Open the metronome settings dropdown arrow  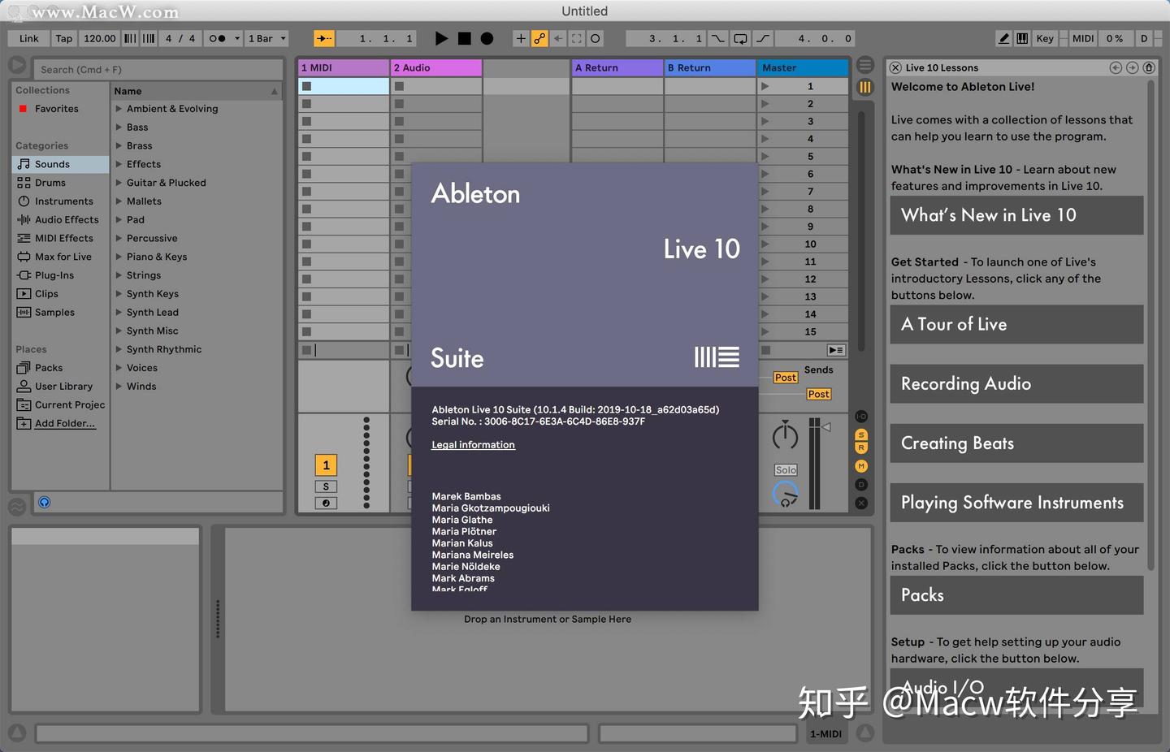pos(237,38)
